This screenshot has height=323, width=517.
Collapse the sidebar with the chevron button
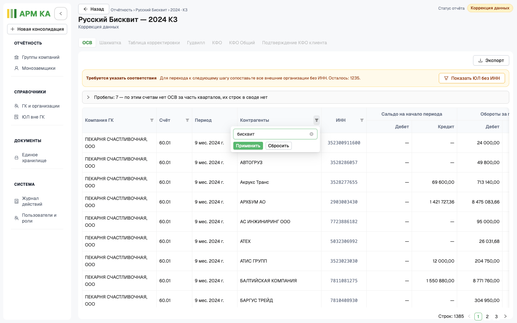(x=61, y=14)
